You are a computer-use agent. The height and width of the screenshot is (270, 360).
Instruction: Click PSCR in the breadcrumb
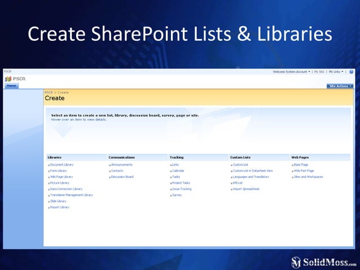tap(49, 92)
